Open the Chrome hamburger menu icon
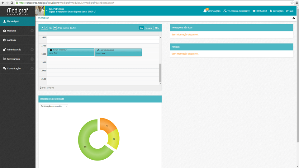The image size is (299, 168). (297, 2)
